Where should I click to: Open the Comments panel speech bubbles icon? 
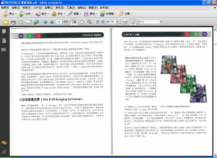pyautogui.click(x=4, y=143)
